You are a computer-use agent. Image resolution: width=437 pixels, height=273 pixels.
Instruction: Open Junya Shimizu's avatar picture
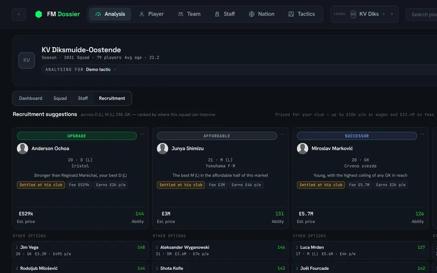163,148
